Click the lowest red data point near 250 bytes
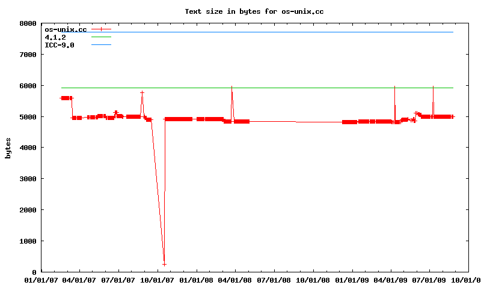 [x=164, y=265]
